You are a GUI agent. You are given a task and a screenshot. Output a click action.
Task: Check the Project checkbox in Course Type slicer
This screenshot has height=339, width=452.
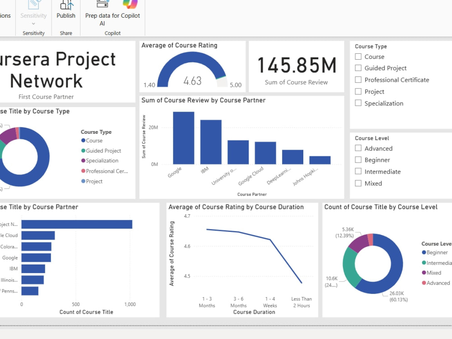click(x=357, y=91)
